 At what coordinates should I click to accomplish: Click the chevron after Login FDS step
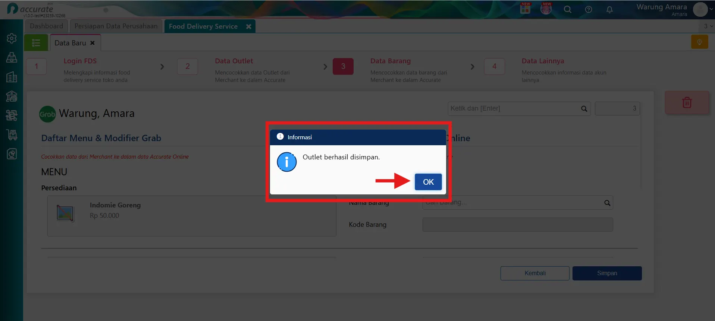click(x=162, y=67)
